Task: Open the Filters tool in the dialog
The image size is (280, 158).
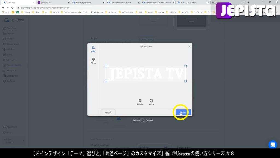Action: pos(93,61)
